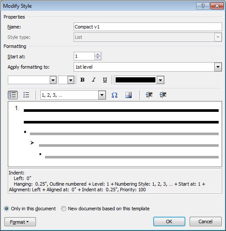226x231 pixels.
Task: Select the Numbering list icon
Action: click(x=13, y=95)
